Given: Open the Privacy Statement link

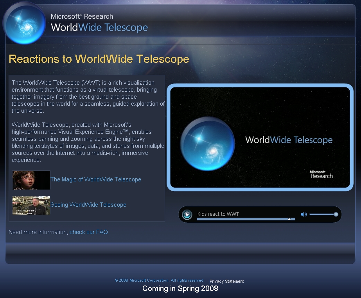Looking at the screenshot, I should 226,281.
